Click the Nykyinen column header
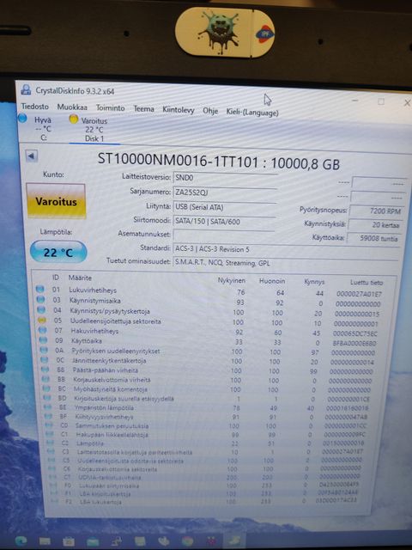This screenshot has width=412, height=550. [x=232, y=280]
